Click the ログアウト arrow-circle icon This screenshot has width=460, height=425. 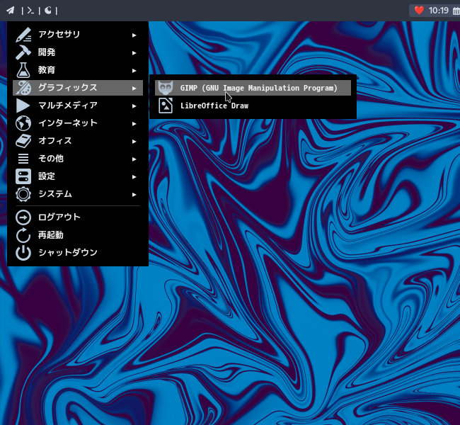(x=23, y=217)
